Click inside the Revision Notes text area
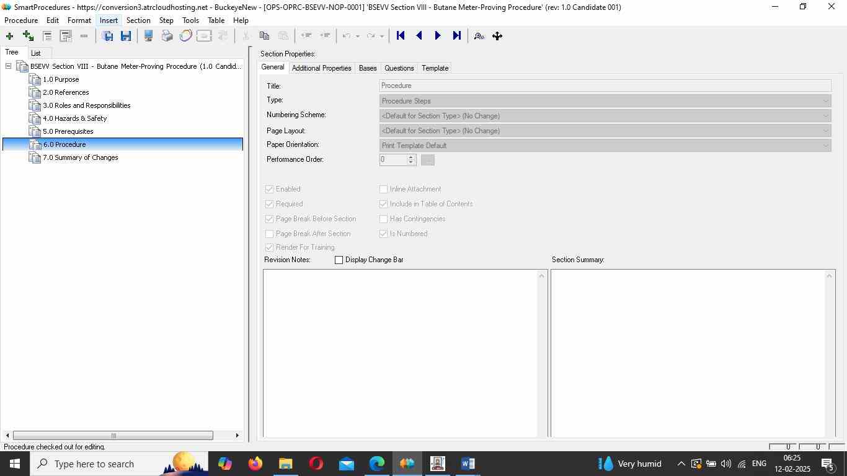Screen dimensions: 847x476 coord(401,353)
